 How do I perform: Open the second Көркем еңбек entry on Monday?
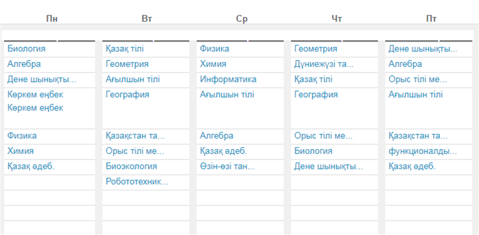[35, 108]
